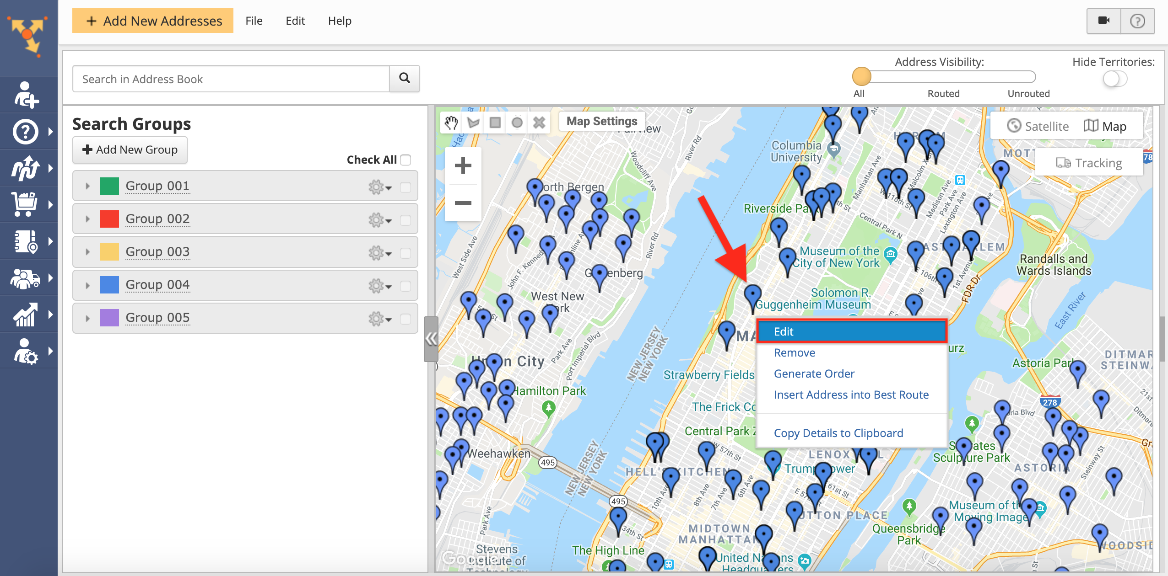This screenshot has height=576, width=1168.
Task: Open the Group 005 link
Action: tap(157, 317)
